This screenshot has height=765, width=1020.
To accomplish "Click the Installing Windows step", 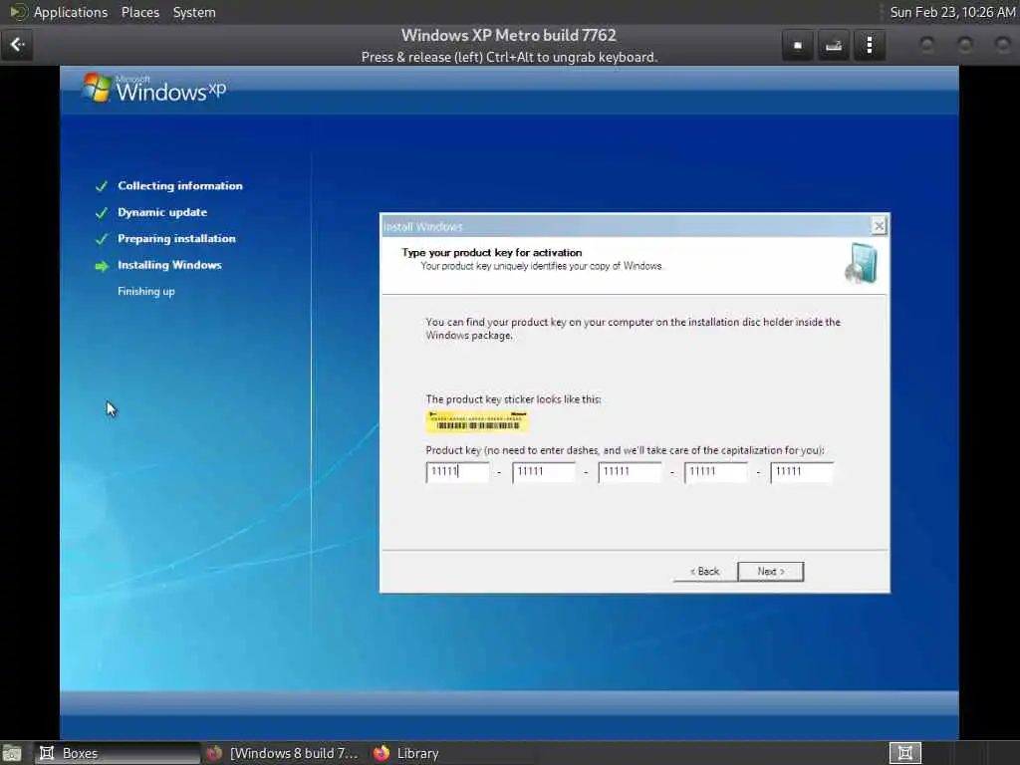I will 169,265.
